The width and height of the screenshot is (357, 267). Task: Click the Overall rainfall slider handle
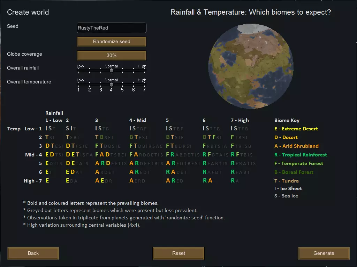pyautogui.click(x=112, y=71)
